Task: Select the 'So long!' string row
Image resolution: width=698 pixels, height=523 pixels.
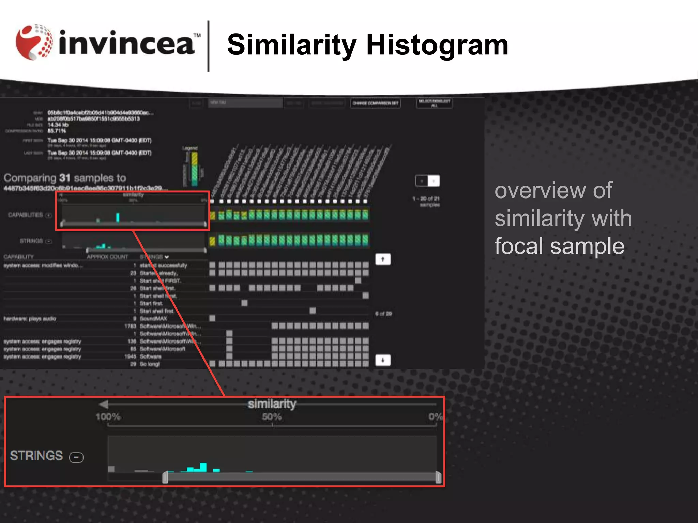Action: [x=150, y=364]
